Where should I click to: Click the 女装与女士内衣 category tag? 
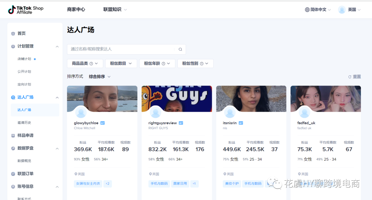pyautogui.click(x=88, y=184)
